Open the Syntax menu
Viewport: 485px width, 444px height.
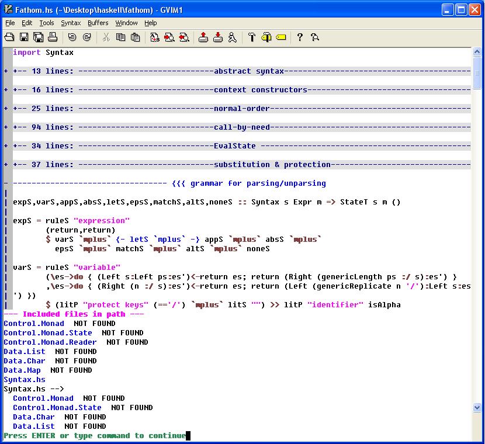point(71,23)
